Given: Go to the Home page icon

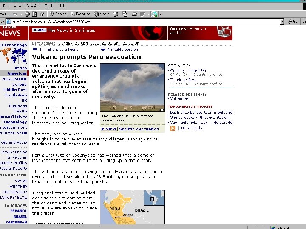Looking at the screenshot, I should [42, 14].
